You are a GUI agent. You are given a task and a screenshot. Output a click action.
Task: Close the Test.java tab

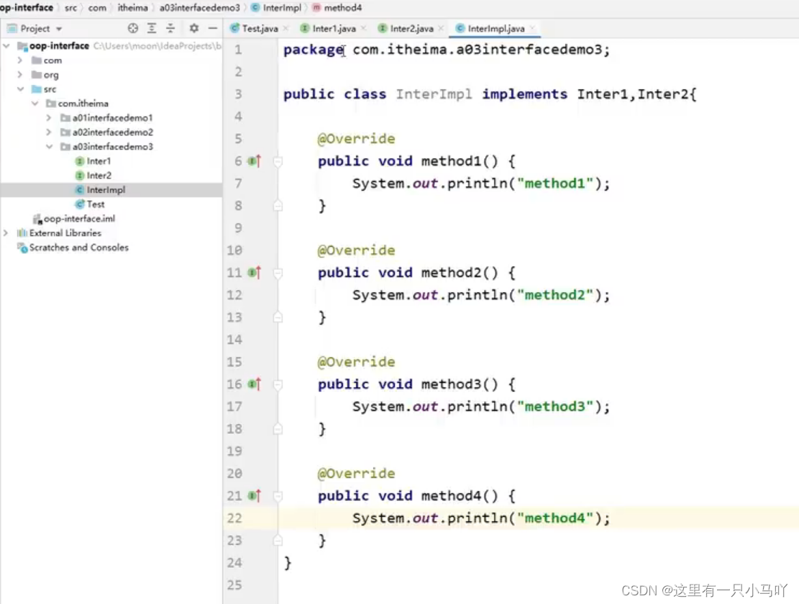286,29
